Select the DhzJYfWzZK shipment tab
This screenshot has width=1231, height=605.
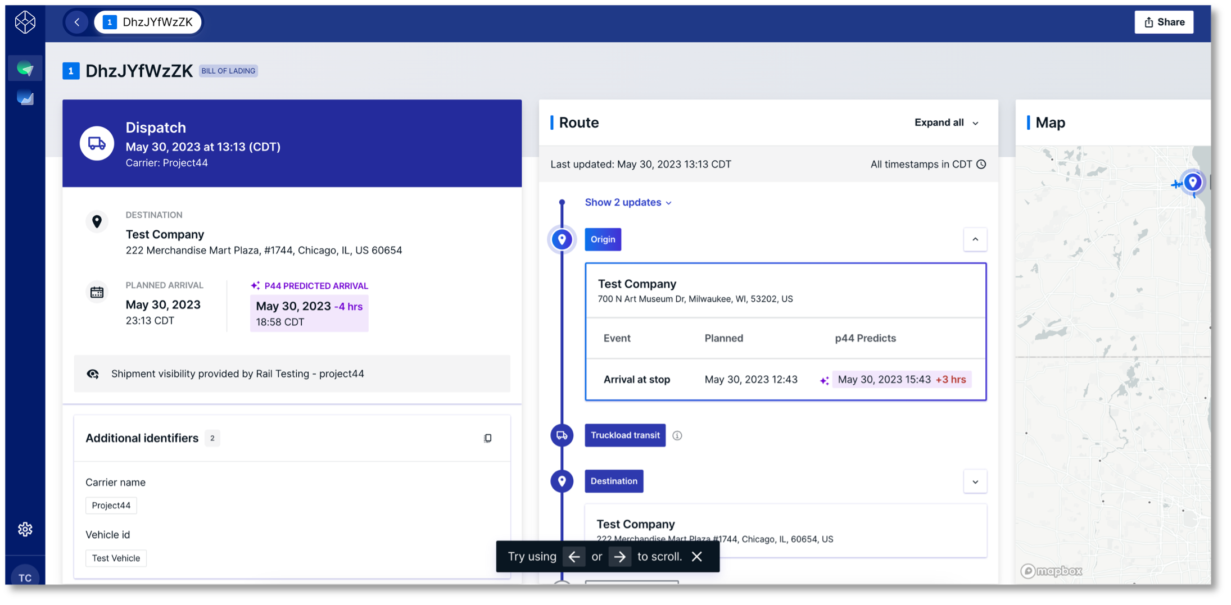[x=149, y=22]
